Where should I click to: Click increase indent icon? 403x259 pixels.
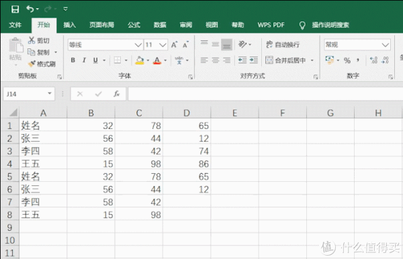pos(254,60)
